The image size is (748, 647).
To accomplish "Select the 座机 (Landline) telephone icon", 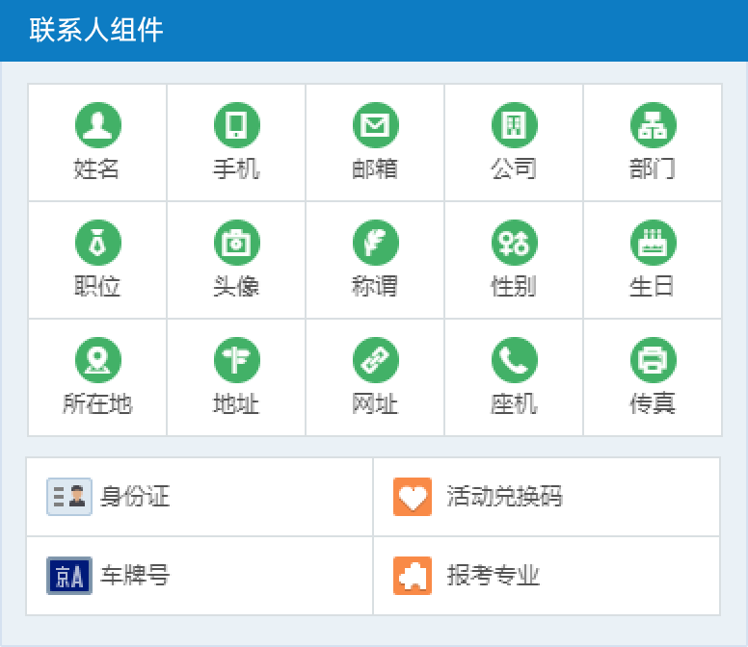I will [x=514, y=360].
